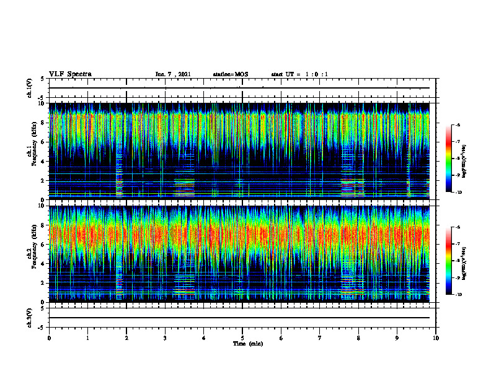Viewport: 491px width, 379px height.
Task: Click time axis tick label 1
Action: click(x=87, y=338)
